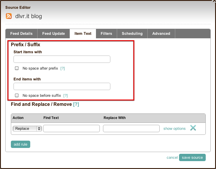Click the orange RSS feed icon
The height and width of the screenshot is (169, 216).
coord(9,16)
